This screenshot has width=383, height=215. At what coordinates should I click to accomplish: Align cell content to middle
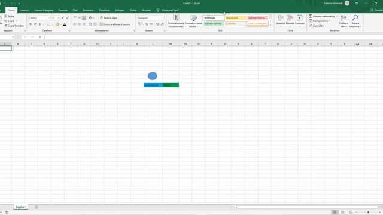(80, 18)
